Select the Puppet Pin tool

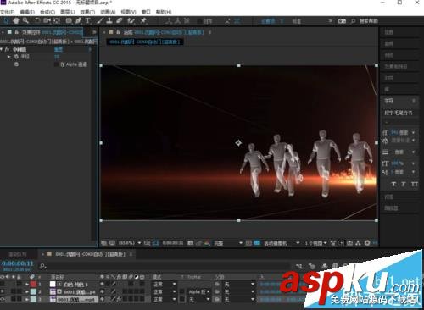pyautogui.click(x=143, y=20)
